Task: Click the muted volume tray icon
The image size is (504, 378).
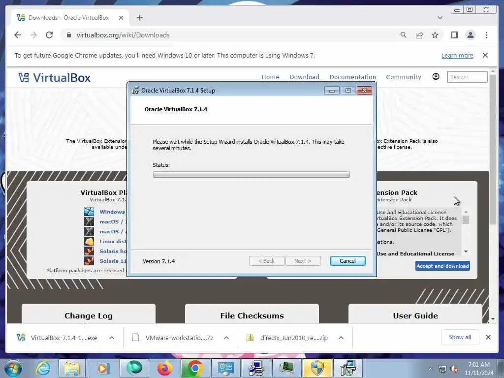Action: point(454,369)
